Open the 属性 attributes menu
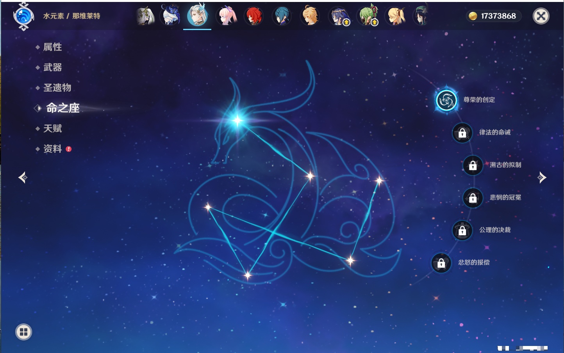The width and height of the screenshot is (564, 353). 52,47
